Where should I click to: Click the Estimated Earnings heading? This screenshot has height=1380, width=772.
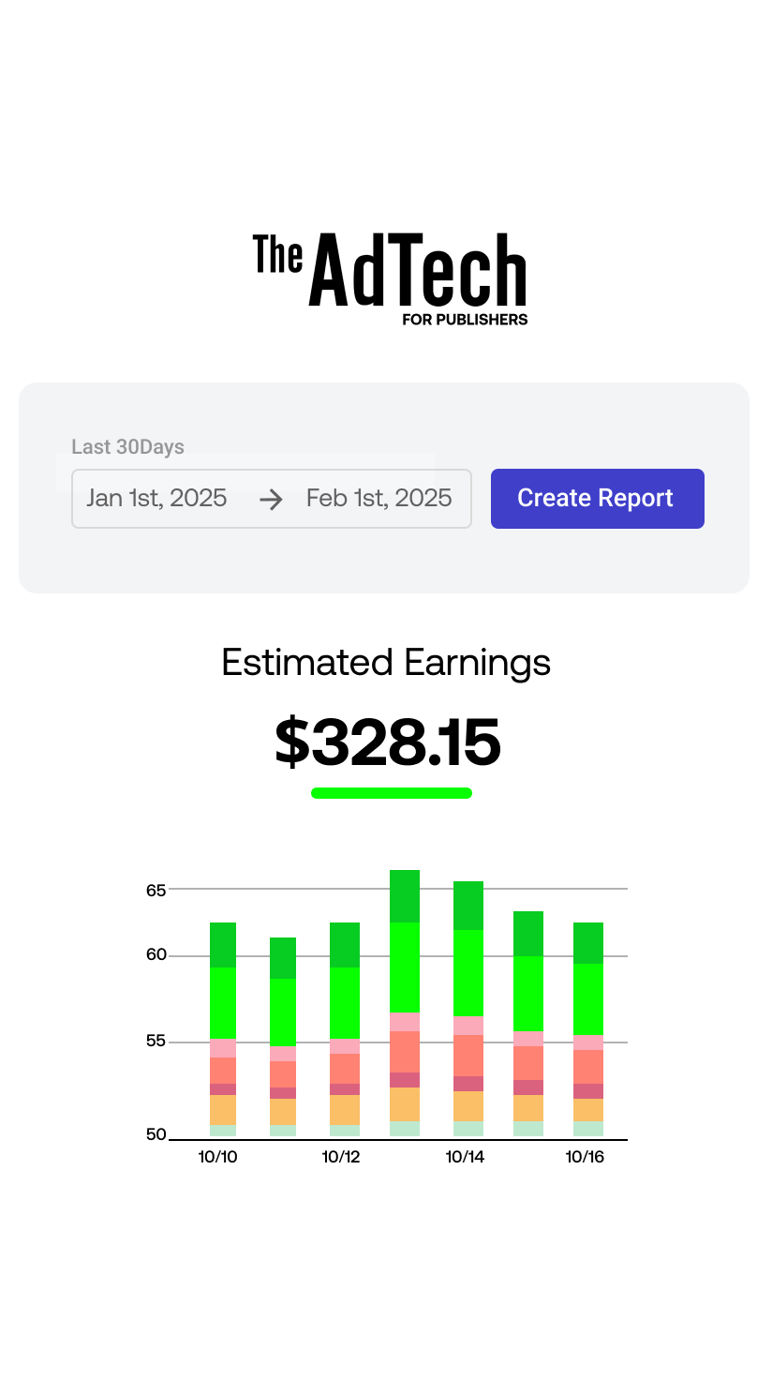click(x=386, y=662)
